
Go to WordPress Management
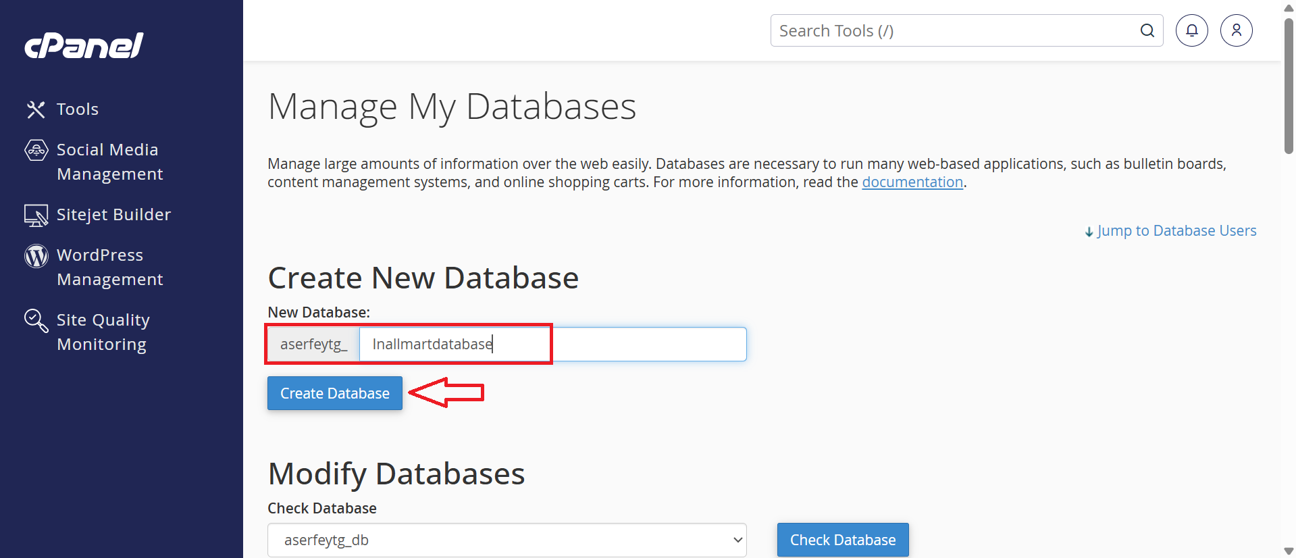click(110, 268)
